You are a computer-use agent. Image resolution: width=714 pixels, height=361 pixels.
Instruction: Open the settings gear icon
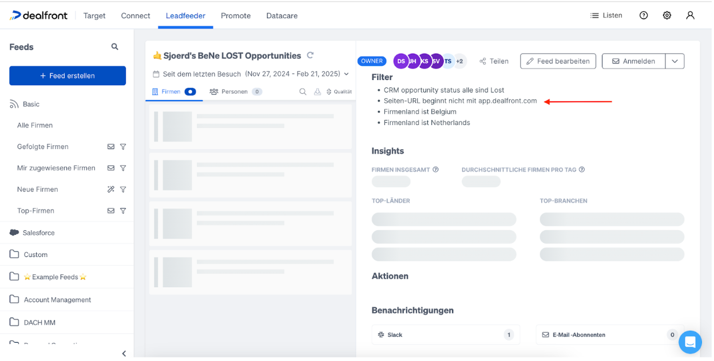coord(667,15)
